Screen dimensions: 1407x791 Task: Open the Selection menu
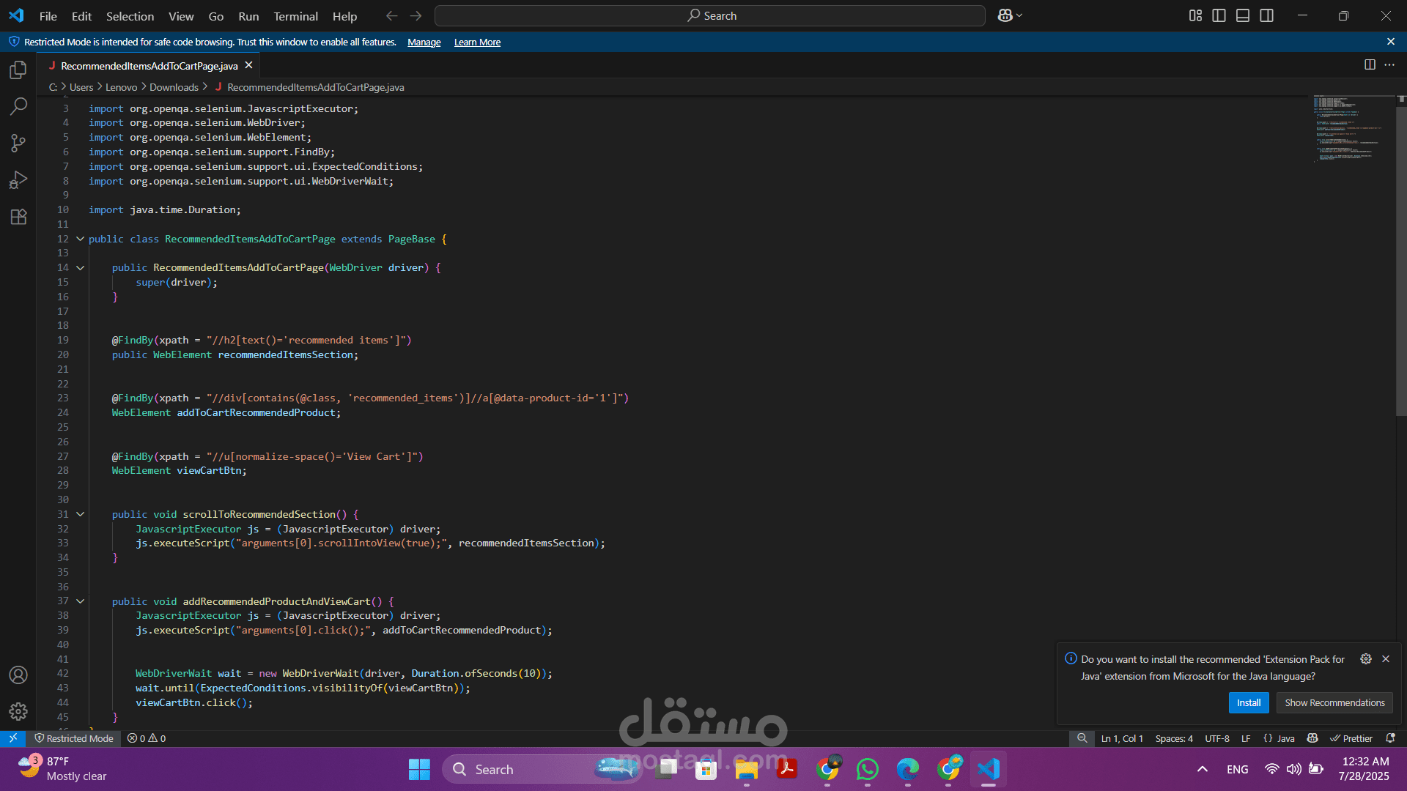point(130,16)
